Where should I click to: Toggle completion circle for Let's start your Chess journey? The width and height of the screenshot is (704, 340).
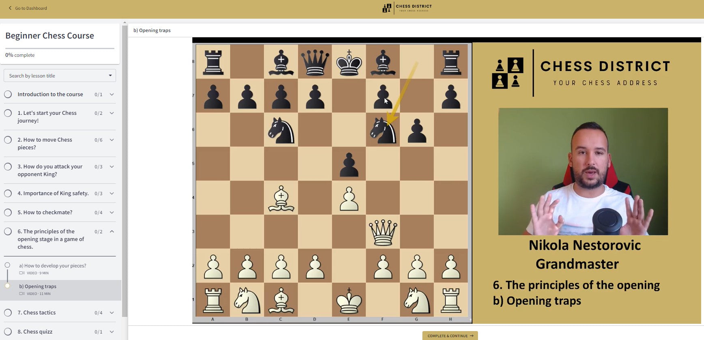click(x=8, y=113)
